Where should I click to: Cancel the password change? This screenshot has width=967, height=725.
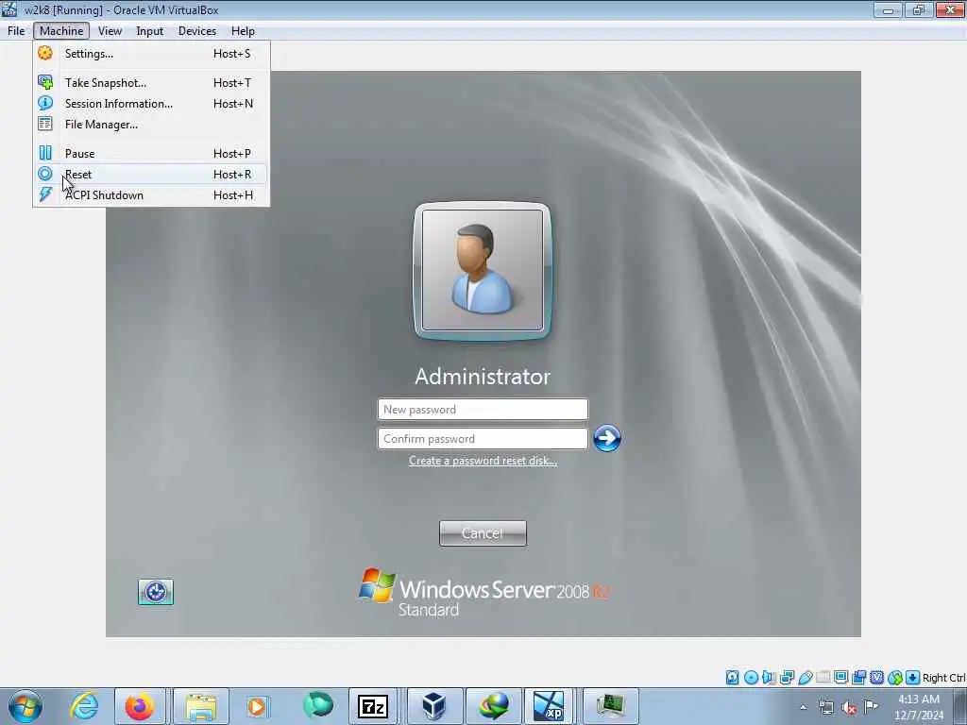coord(483,533)
